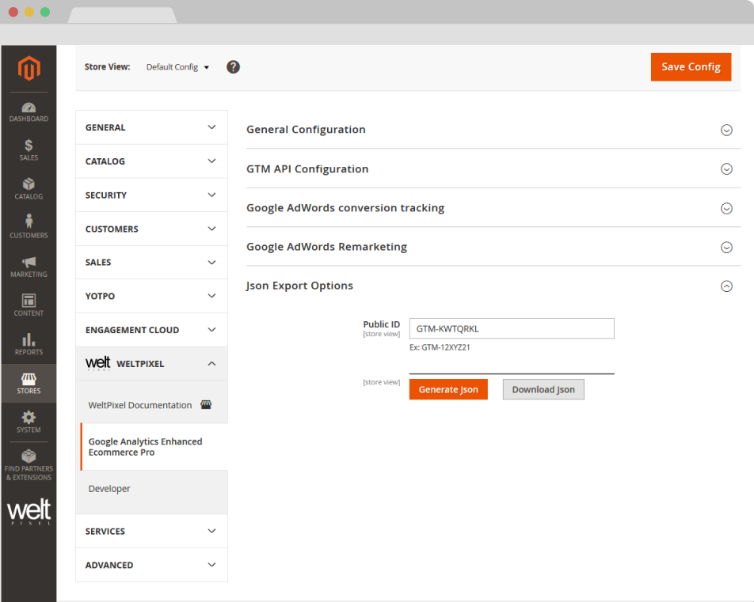Open the Developer settings tab

[x=109, y=489]
